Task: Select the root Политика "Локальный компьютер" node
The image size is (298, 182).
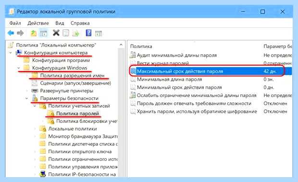Action: click(x=56, y=45)
